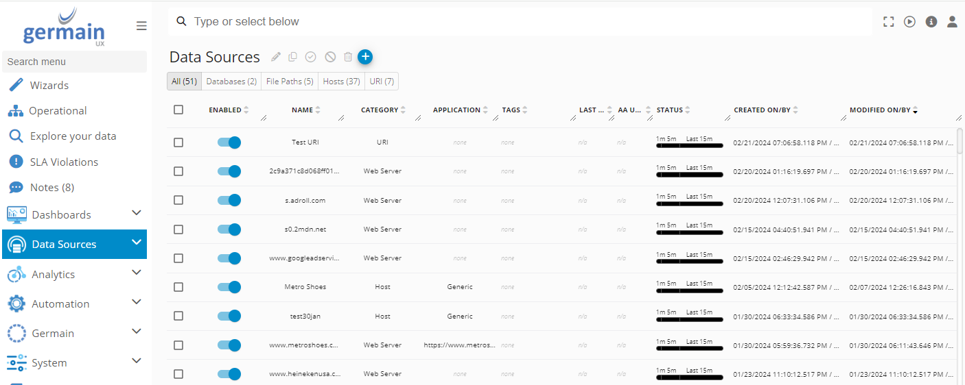Toggle off Metro Shoes data source
This screenshot has width=965, height=385.
229,287
